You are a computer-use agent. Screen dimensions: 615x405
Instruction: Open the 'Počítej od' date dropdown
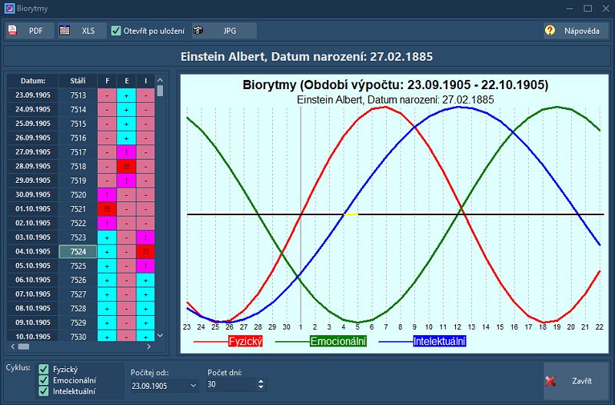[x=192, y=385]
